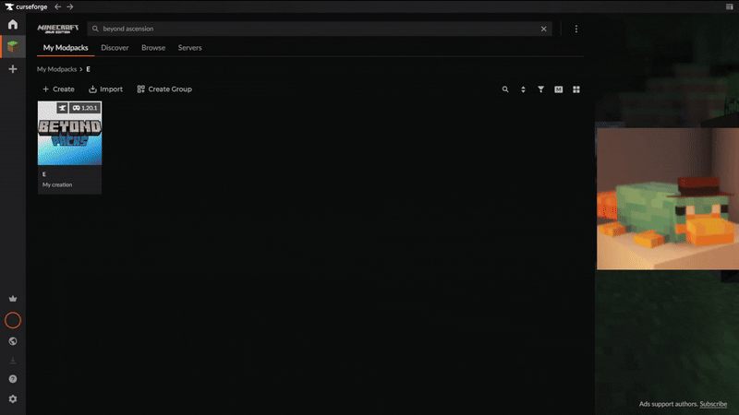Switch to the Browse tab
The height and width of the screenshot is (415, 739).
tap(153, 48)
